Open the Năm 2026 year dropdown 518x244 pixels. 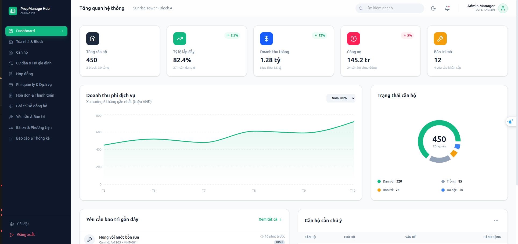pyautogui.click(x=341, y=98)
